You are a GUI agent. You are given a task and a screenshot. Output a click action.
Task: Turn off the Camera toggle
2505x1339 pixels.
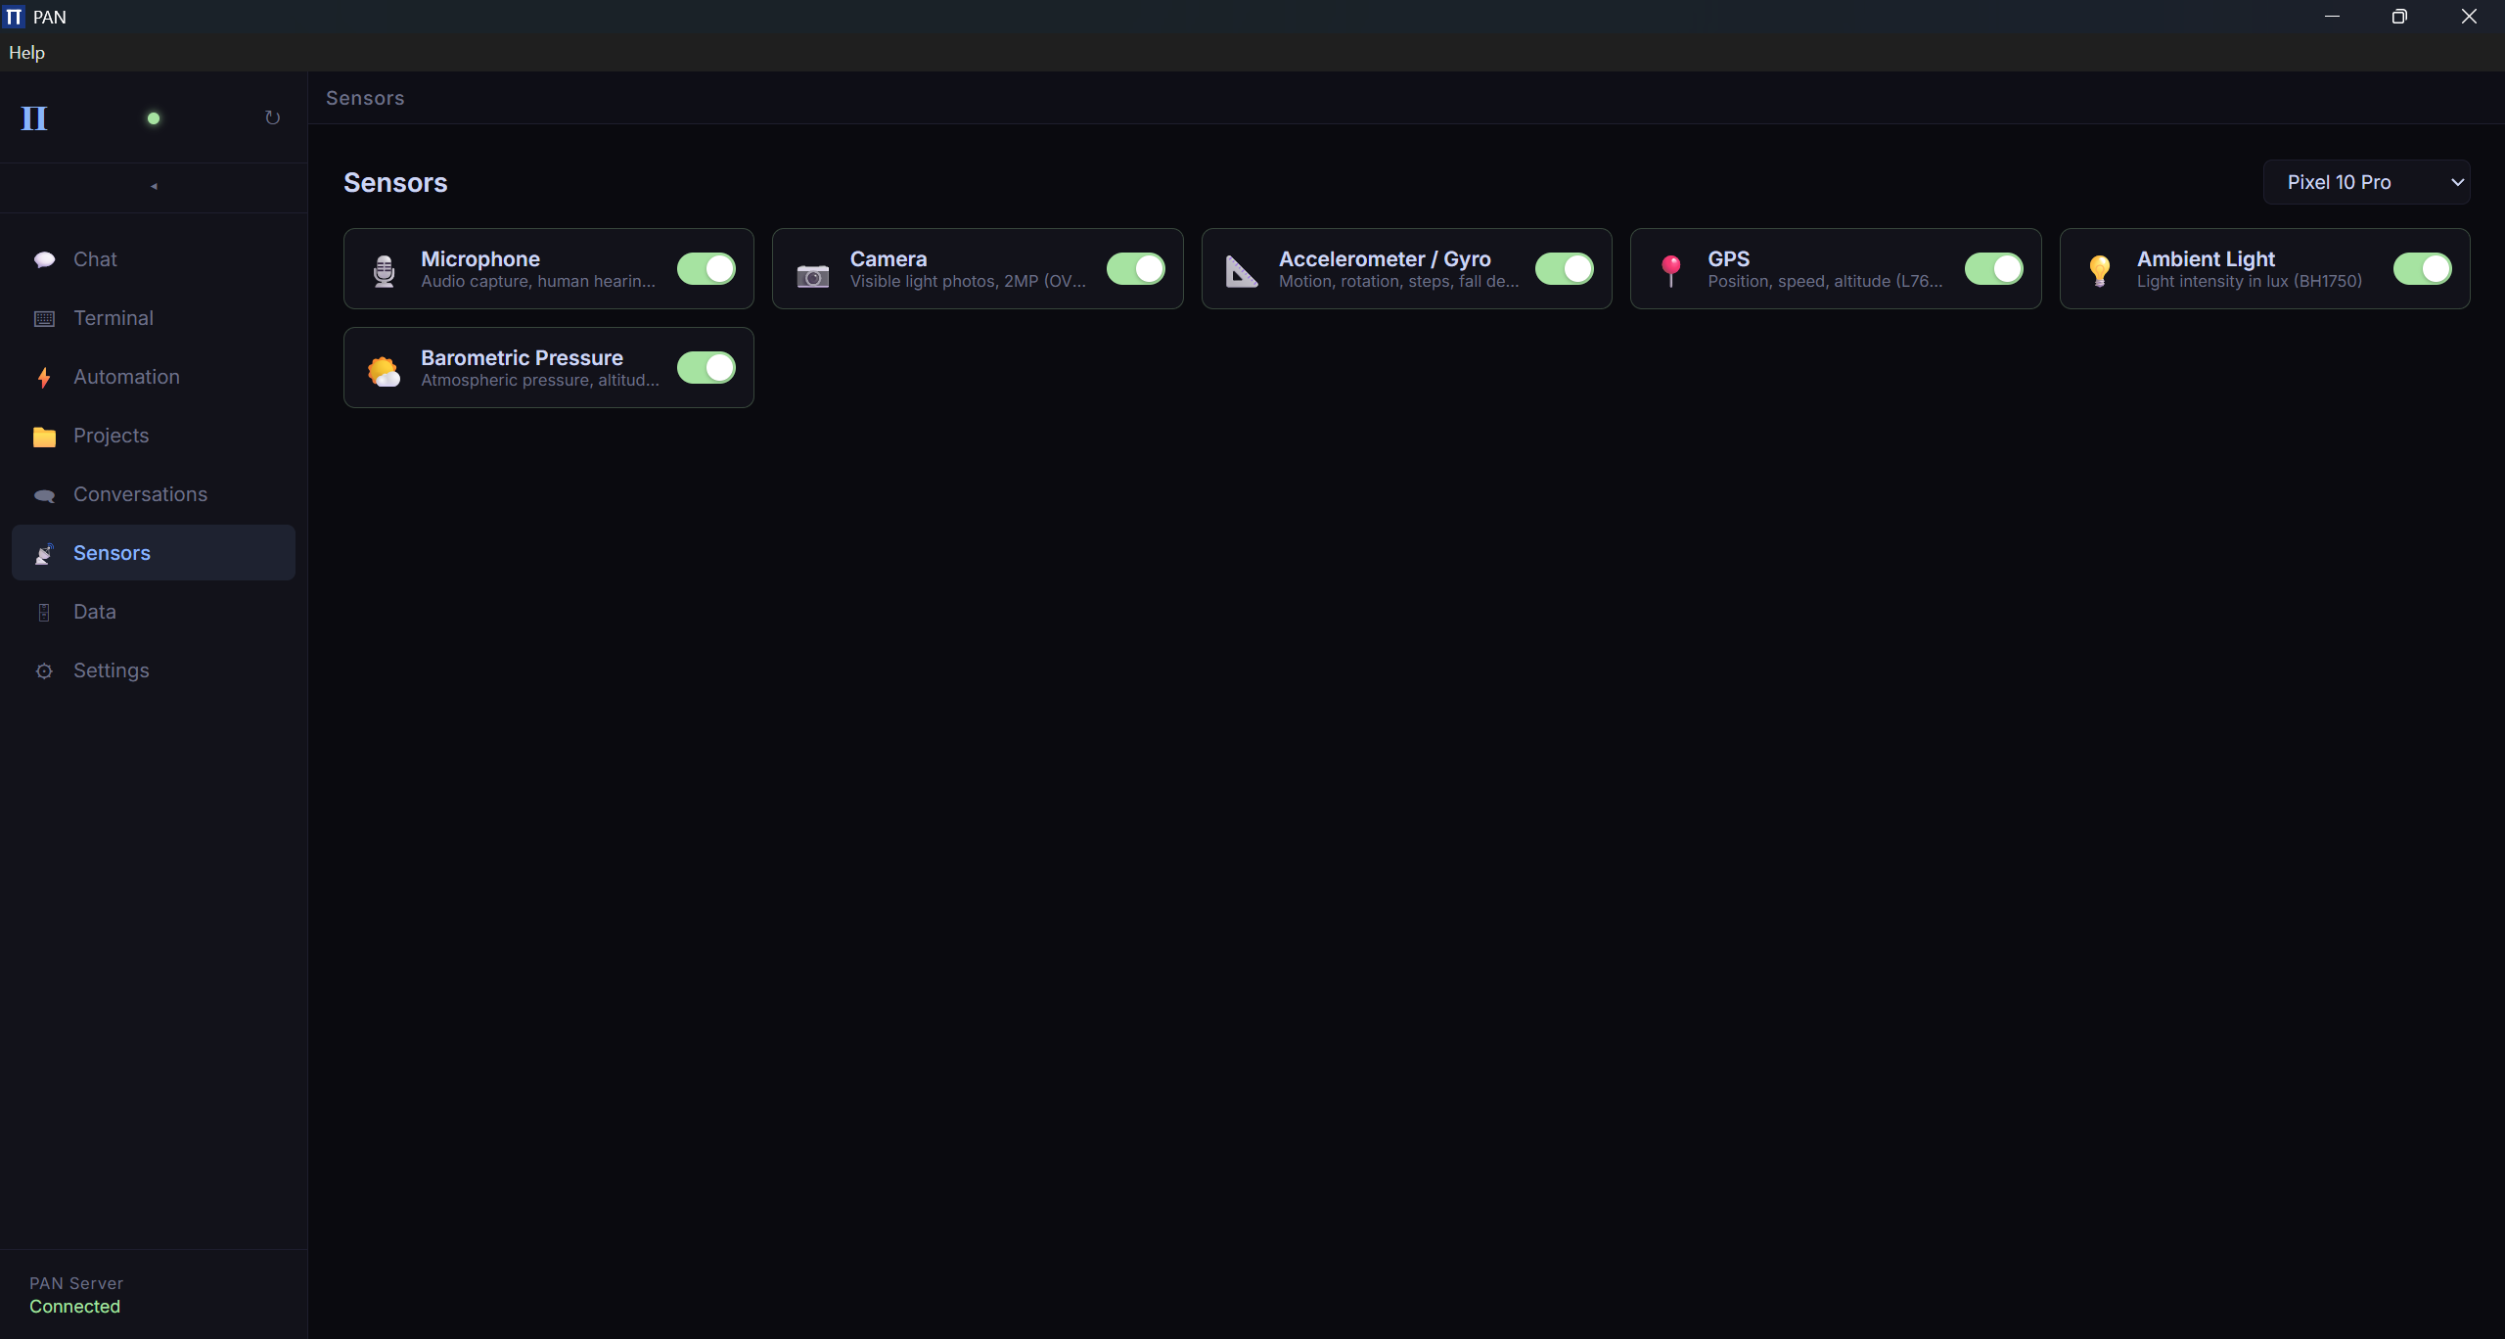(x=1135, y=269)
